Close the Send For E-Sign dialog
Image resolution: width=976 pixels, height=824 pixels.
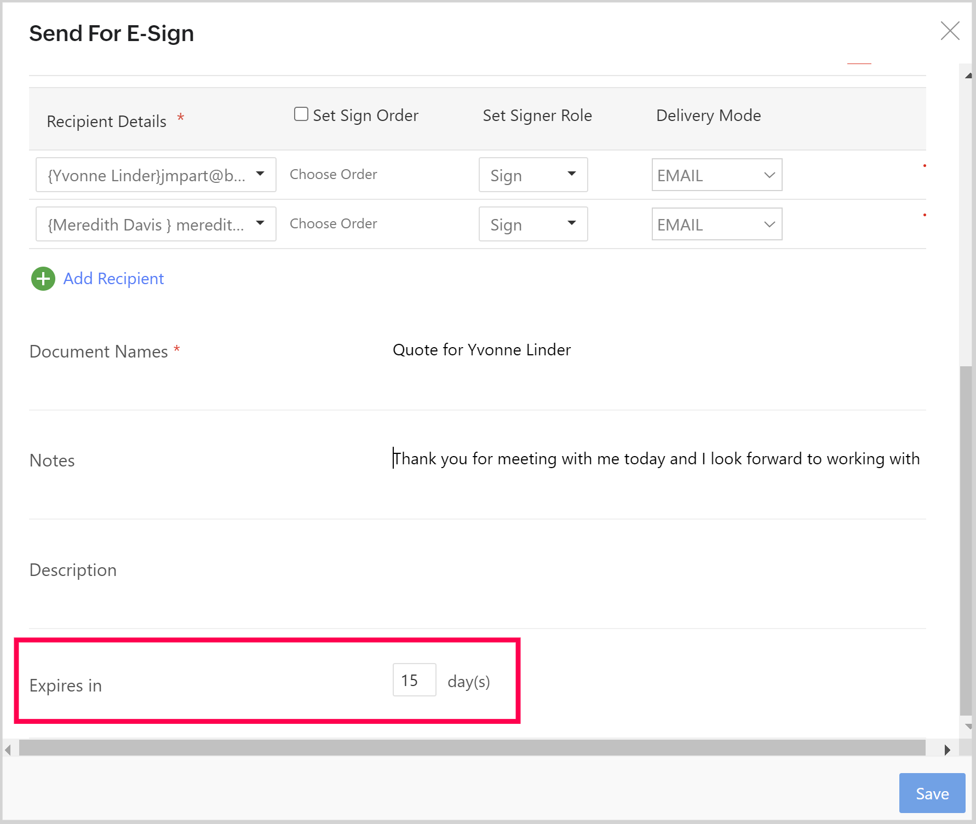[950, 31]
